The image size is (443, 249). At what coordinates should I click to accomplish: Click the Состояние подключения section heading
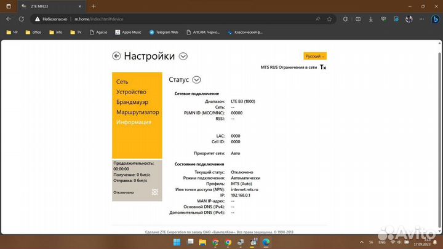point(199,164)
